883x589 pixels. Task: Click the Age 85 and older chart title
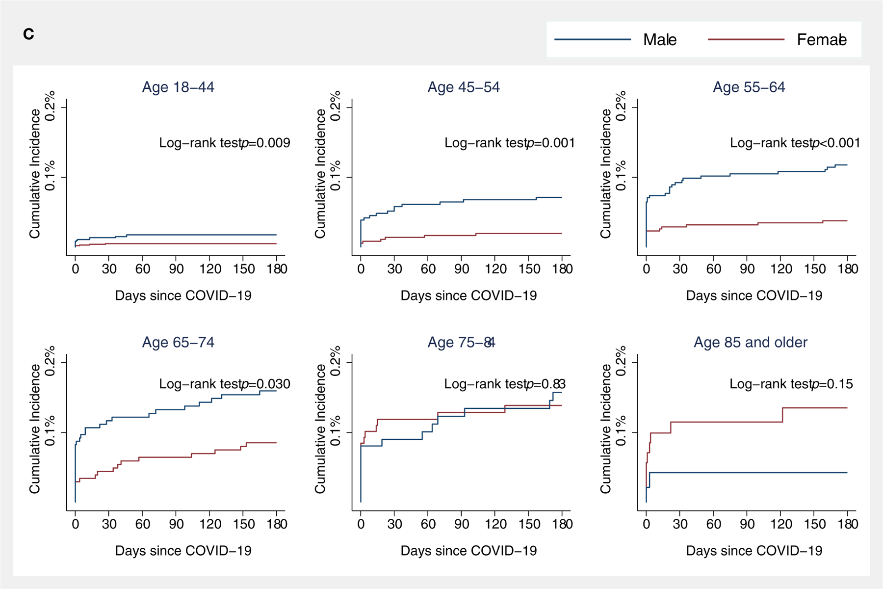[750, 342]
